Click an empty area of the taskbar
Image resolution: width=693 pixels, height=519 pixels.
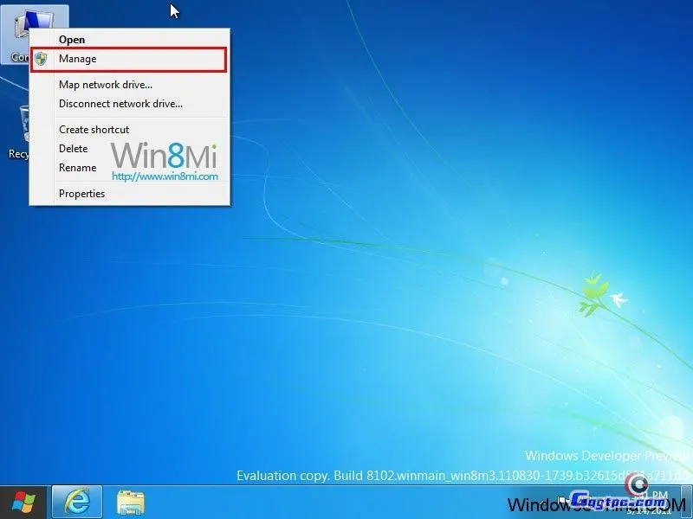coord(346,502)
